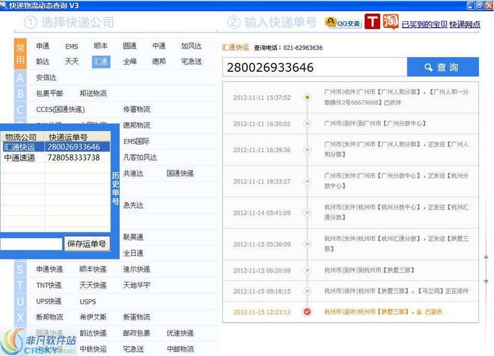
Task: Choose 天地华宇 courier
Action: pos(137,285)
